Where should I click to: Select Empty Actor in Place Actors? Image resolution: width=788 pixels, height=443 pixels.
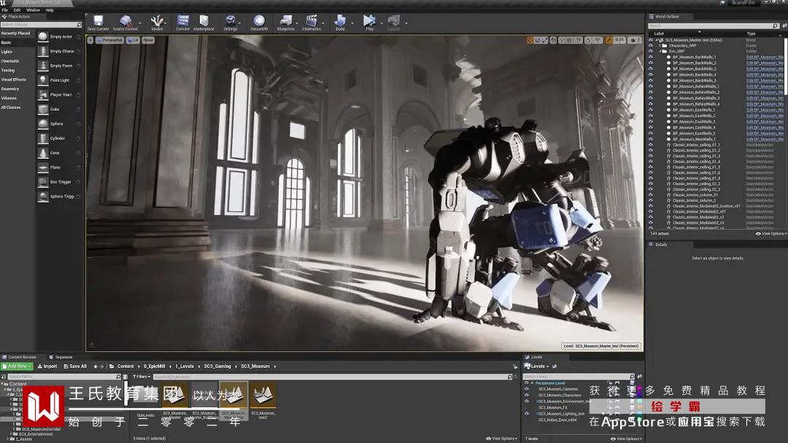tap(59, 36)
